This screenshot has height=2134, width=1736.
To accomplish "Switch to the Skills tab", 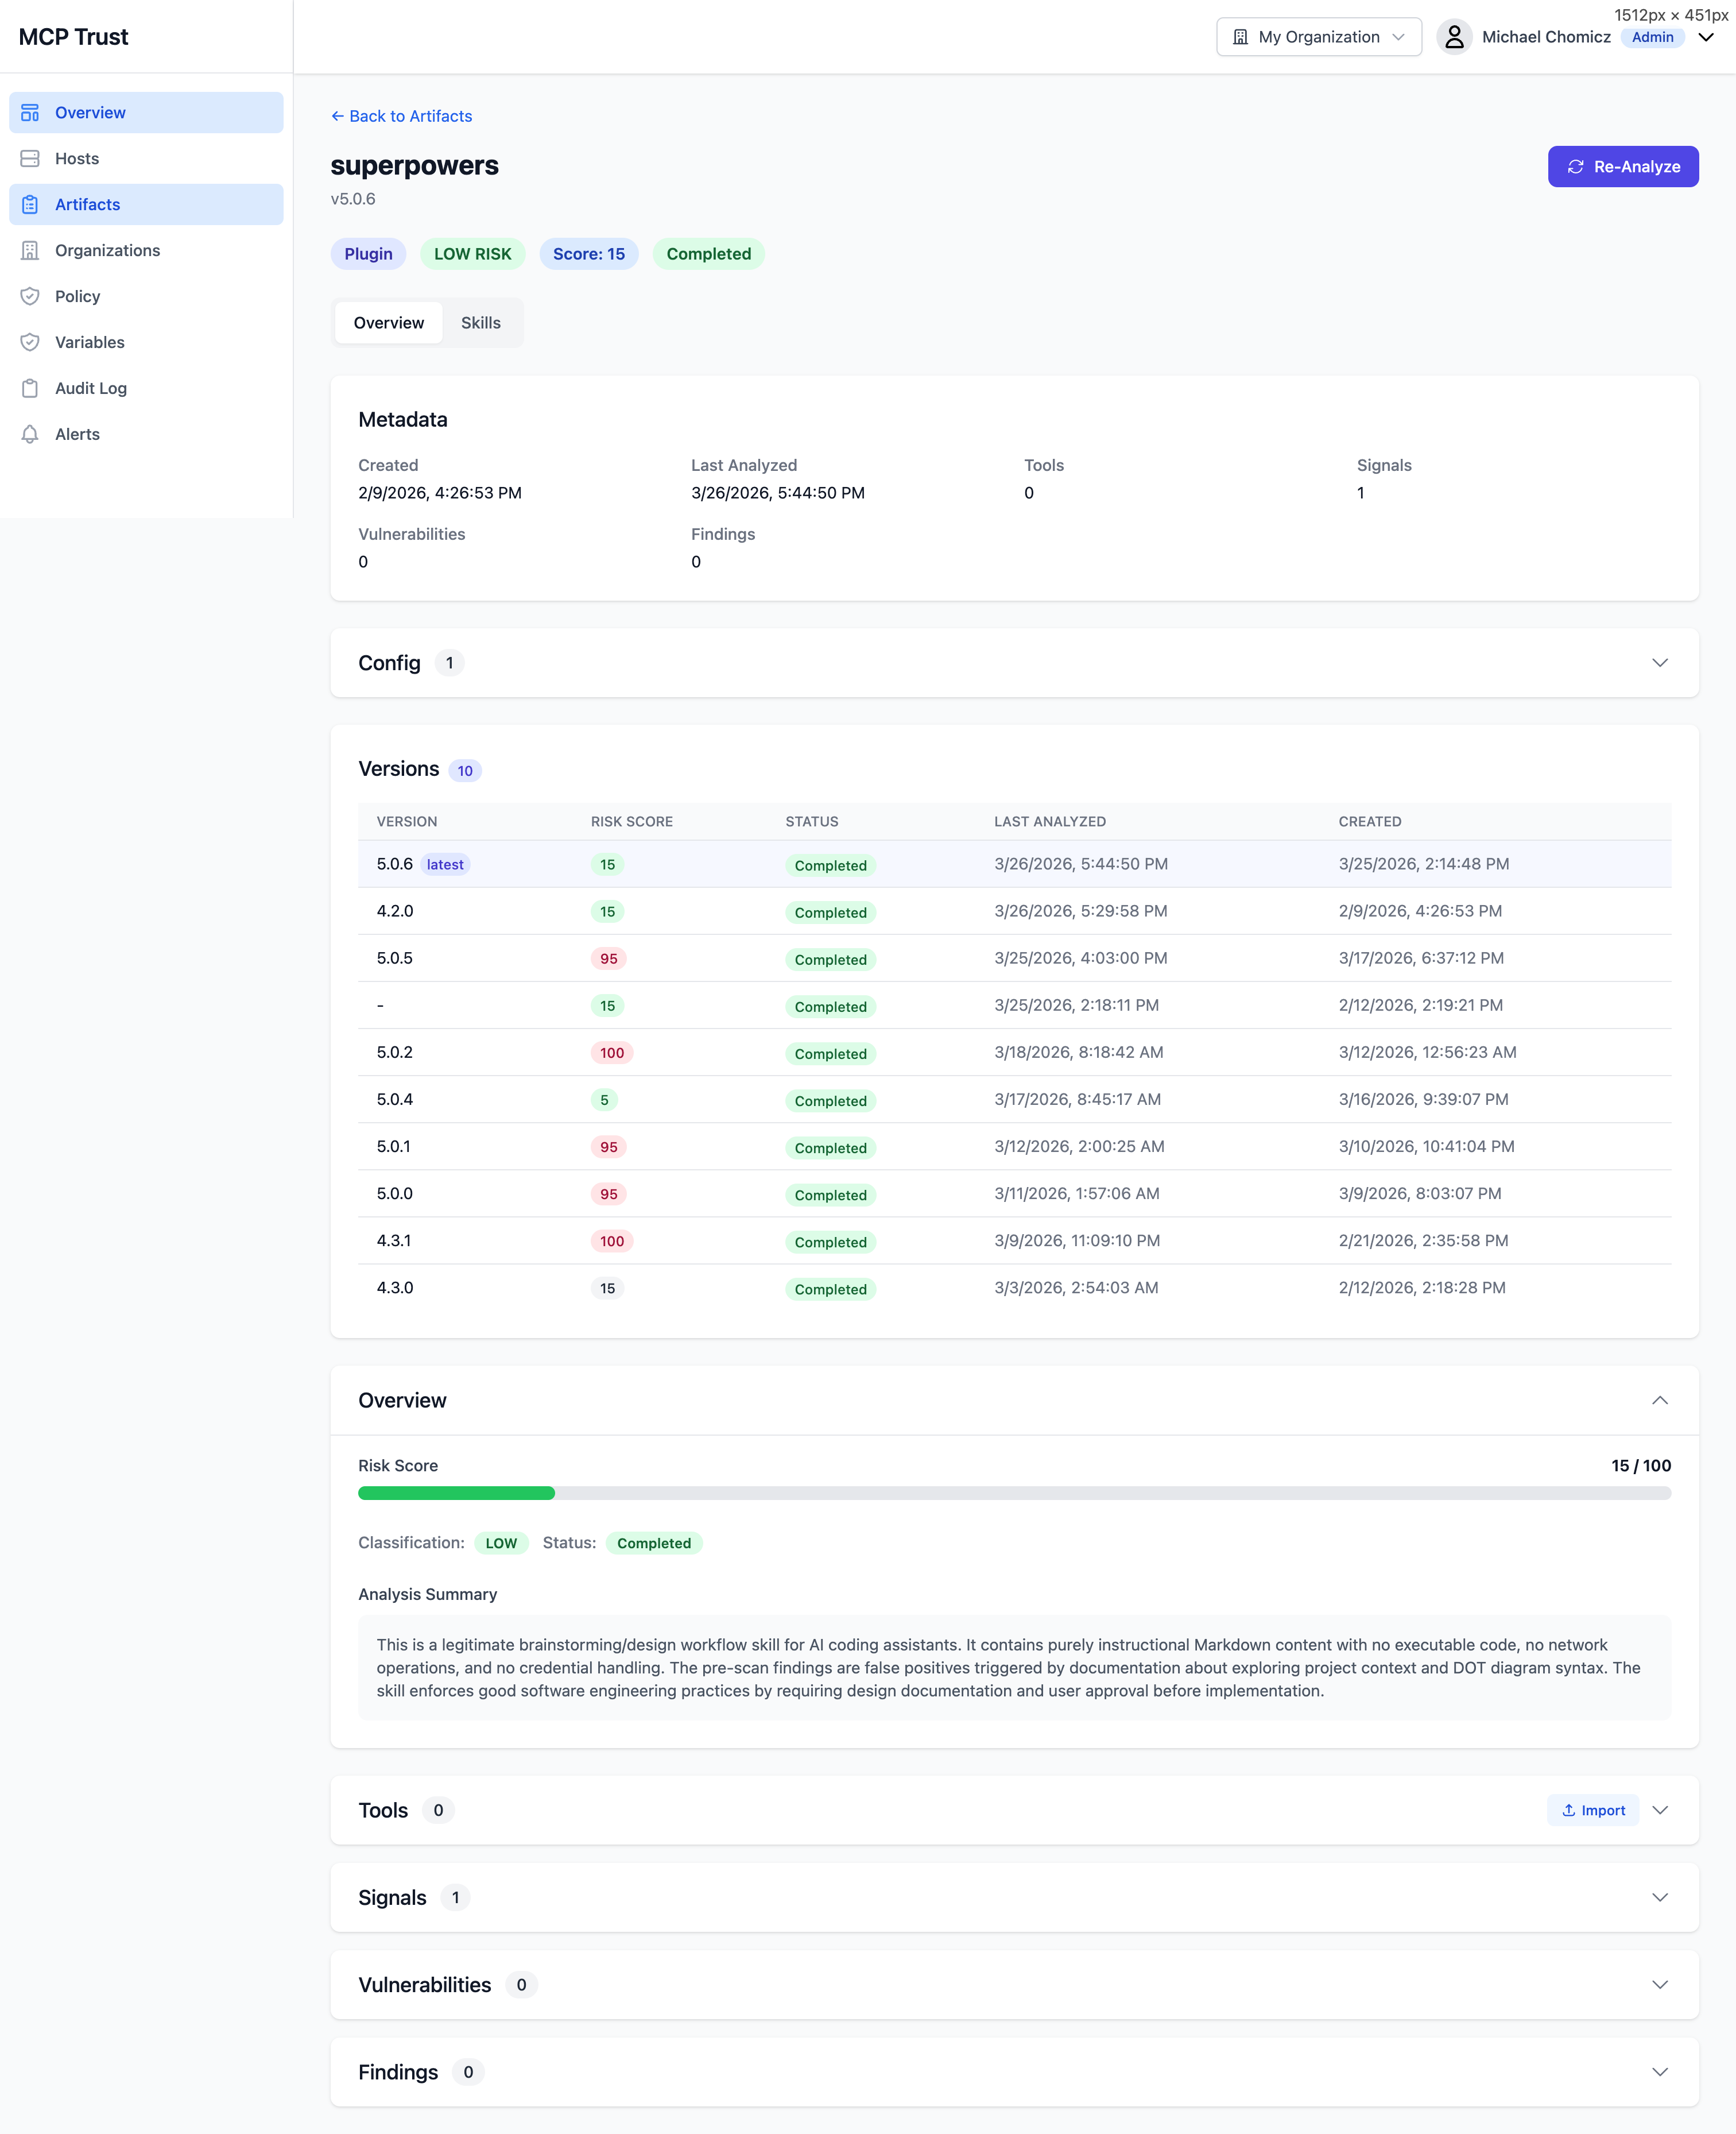I will [481, 322].
